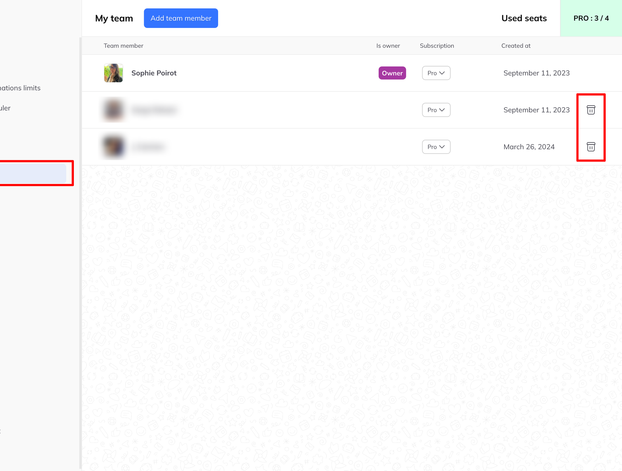Click the Is owner column header
622x471 pixels.
[388, 46]
